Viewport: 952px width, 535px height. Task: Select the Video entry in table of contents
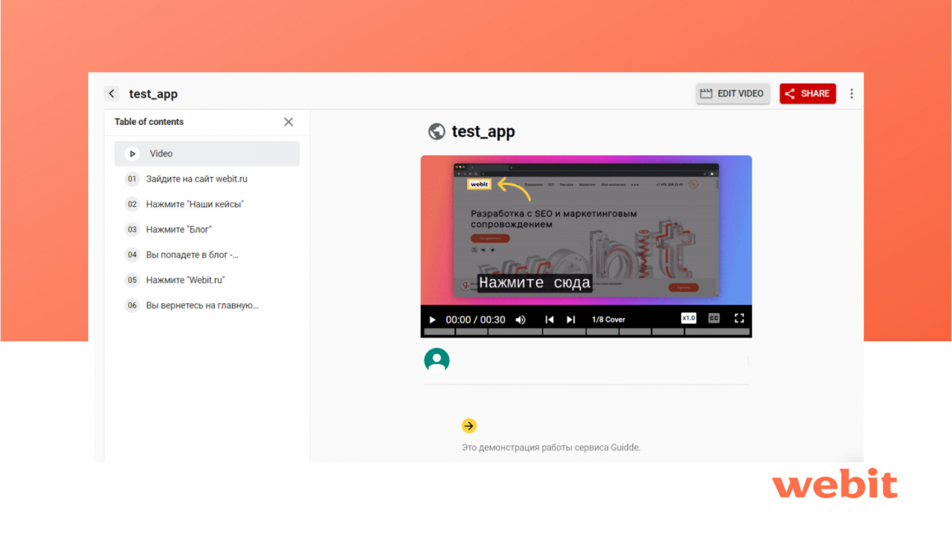(207, 153)
